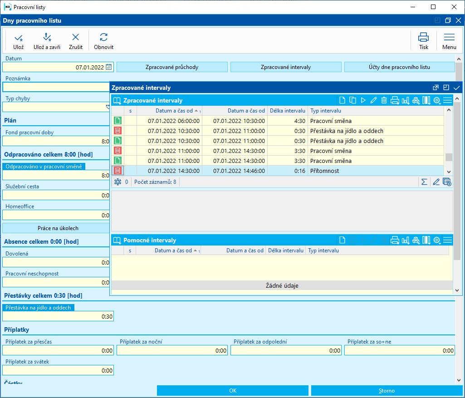Image resolution: width=465 pixels, height=398 pixels.
Task: Open the settings gear in Zpracované intervaly header
Action: point(437,101)
